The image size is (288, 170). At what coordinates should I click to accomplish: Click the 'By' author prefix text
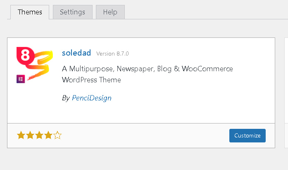click(x=66, y=98)
